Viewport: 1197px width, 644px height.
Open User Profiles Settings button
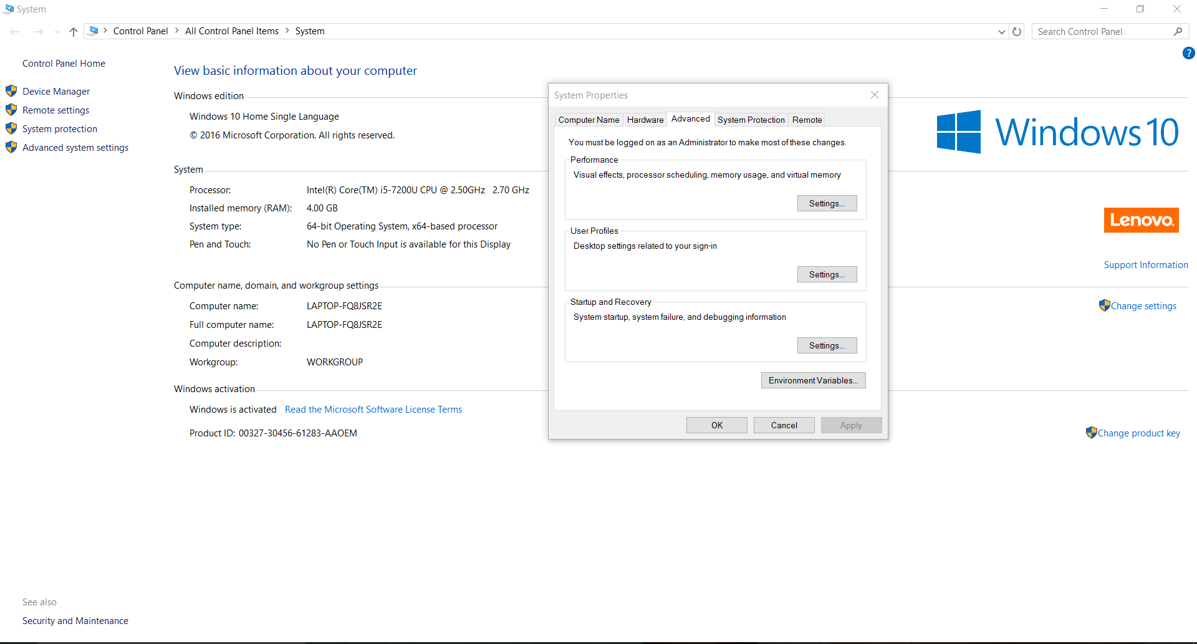(827, 274)
